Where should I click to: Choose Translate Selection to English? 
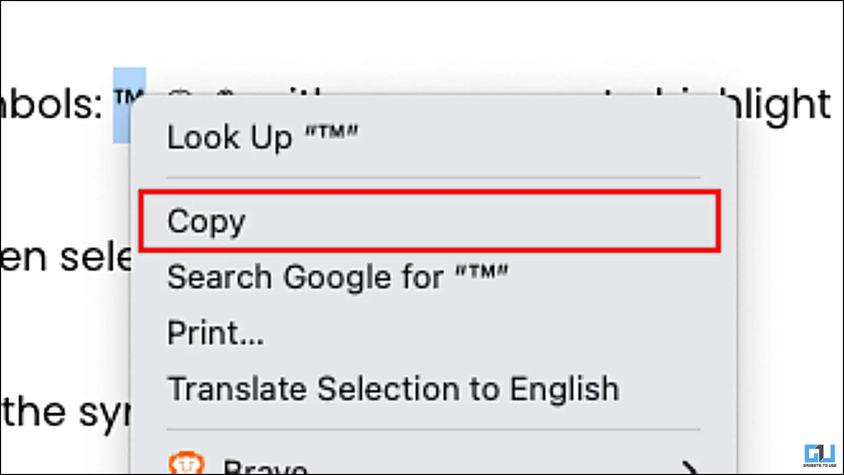click(393, 389)
